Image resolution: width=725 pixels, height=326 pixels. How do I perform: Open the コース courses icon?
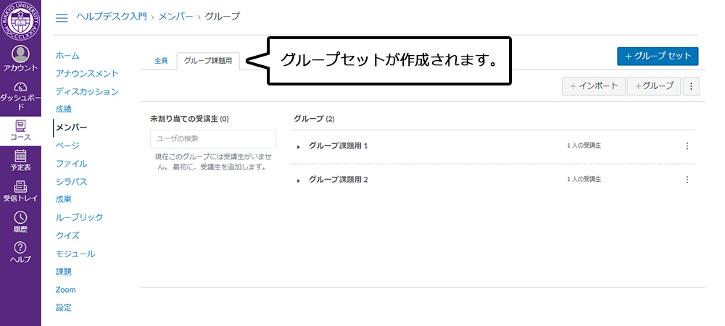coord(20,130)
